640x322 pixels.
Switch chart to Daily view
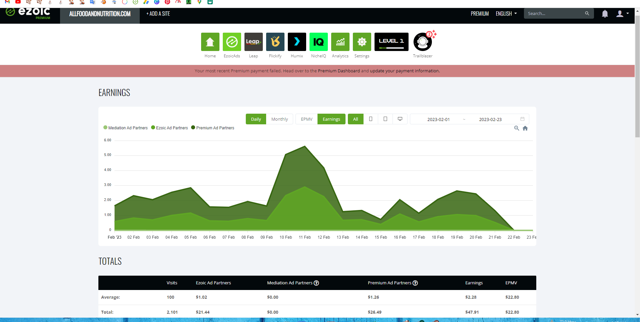click(x=256, y=119)
